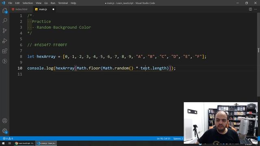The image size is (260, 146).
Task: Click Ln 10, Col 51 in status bar
Action: [163, 138]
